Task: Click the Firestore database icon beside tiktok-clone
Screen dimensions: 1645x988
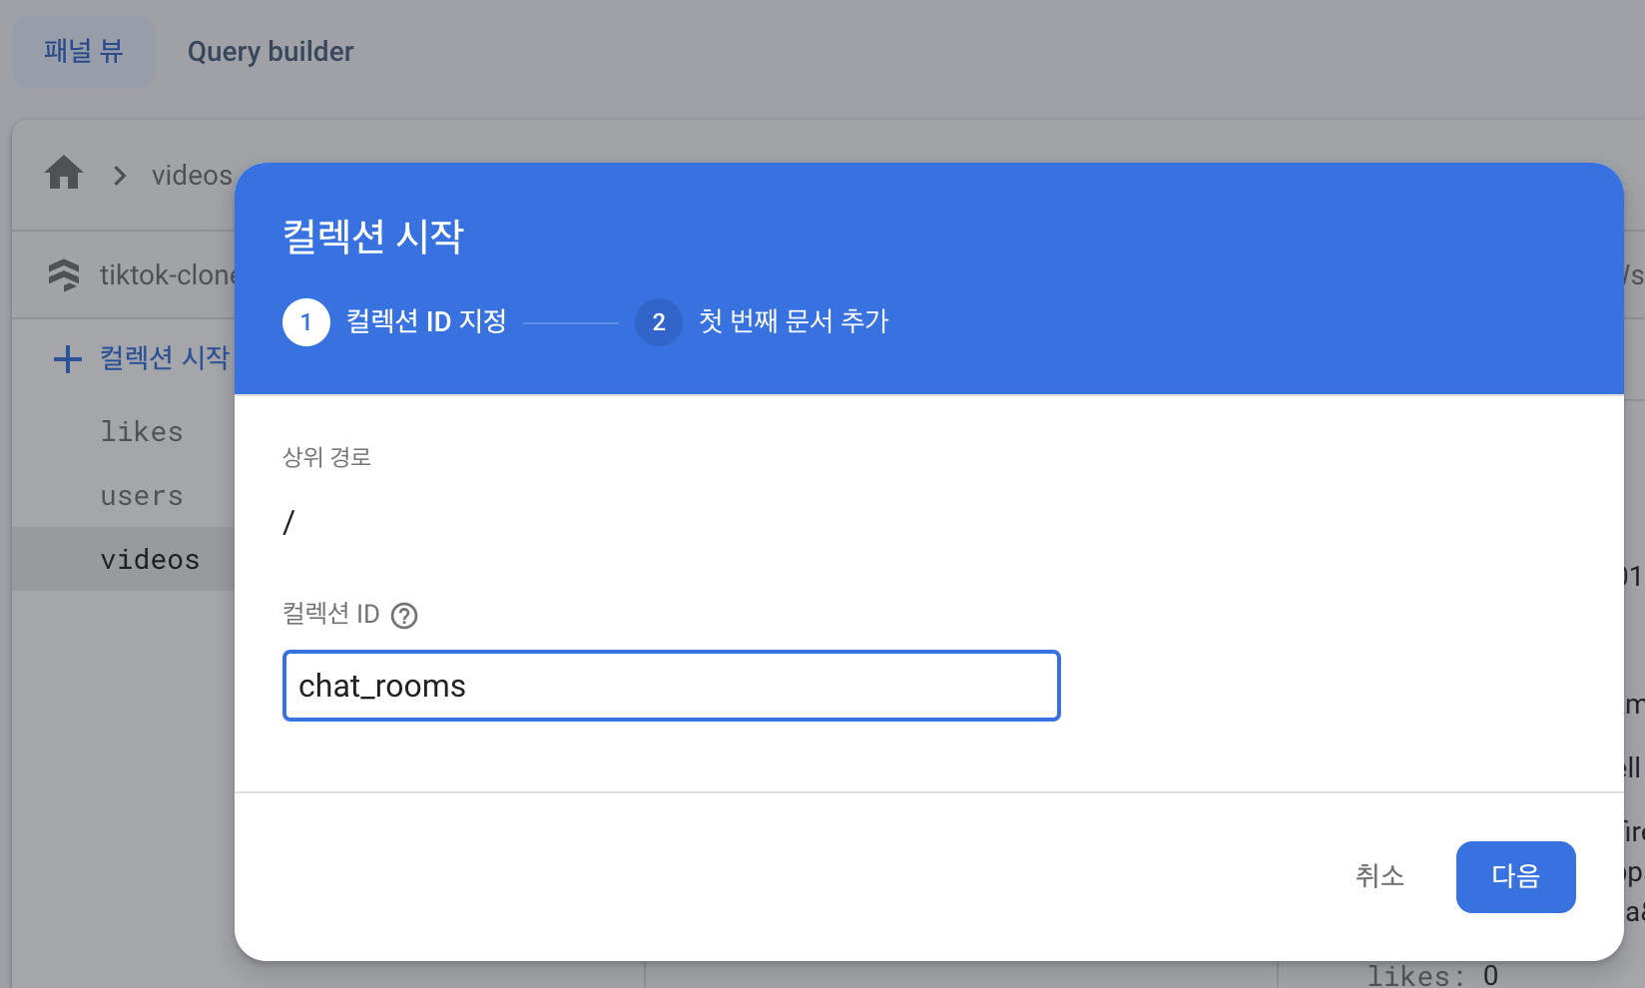Action: (64, 274)
